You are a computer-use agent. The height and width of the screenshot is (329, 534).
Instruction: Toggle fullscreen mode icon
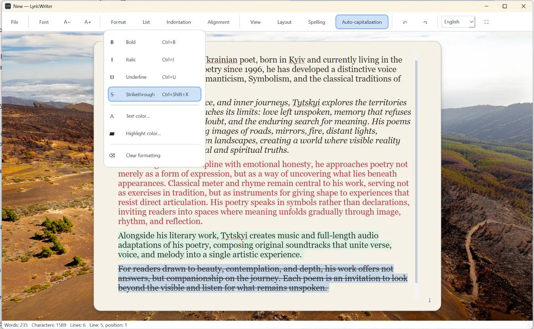tap(486, 22)
